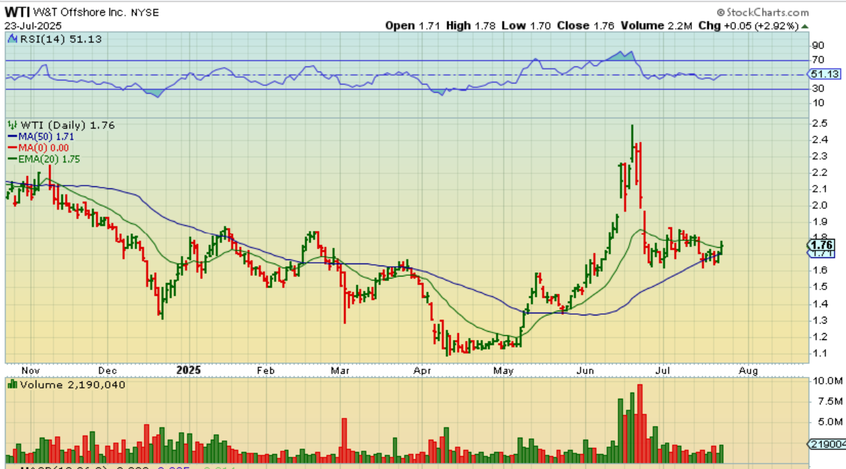Select the 2025 year marker on time axis
Image resolution: width=846 pixels, height=469 pixels.
click(188, 370)
